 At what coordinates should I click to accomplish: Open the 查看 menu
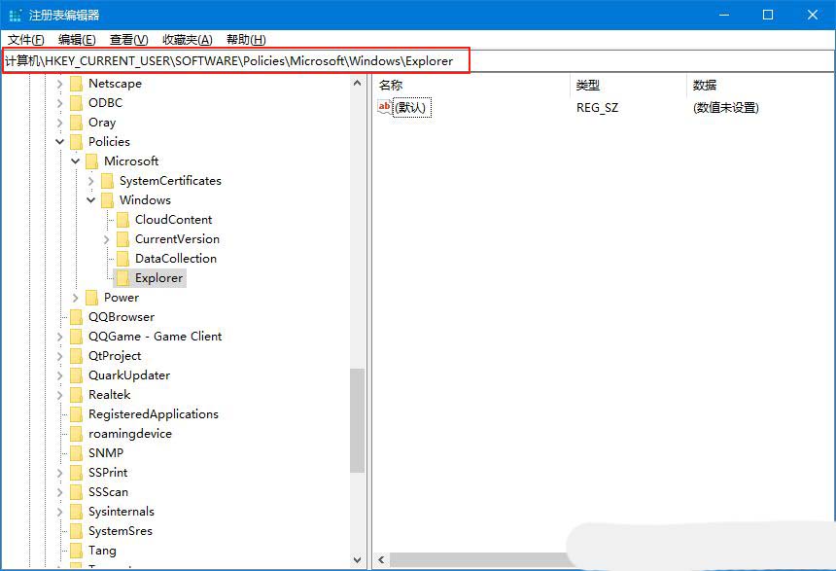[127, 39]
